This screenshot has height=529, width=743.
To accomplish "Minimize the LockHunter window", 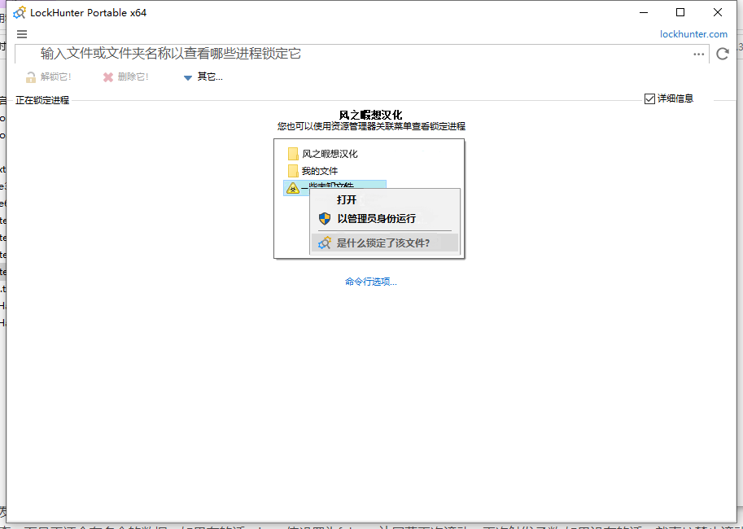I will pos(644,13).
